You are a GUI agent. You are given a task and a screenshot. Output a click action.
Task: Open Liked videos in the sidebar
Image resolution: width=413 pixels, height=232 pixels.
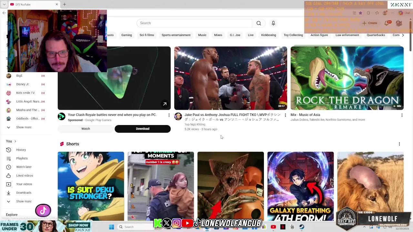click(x=25, y=176)
